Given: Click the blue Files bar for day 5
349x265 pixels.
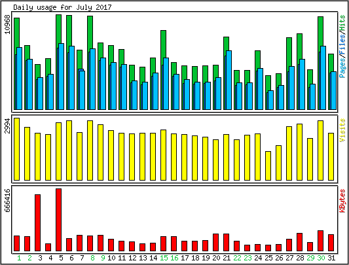Looking at the screenshot, I should click(61, 77).
